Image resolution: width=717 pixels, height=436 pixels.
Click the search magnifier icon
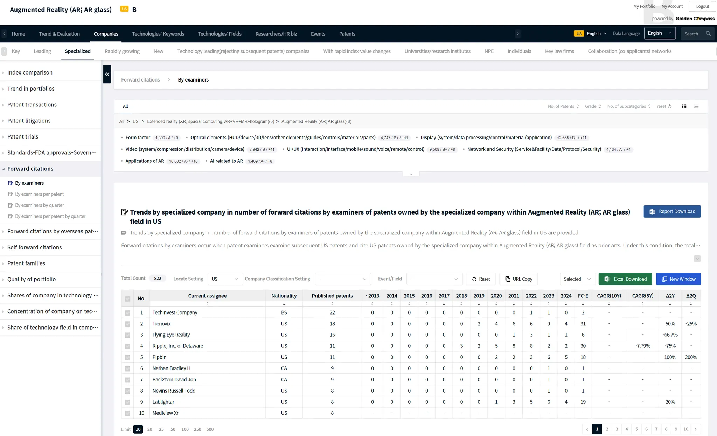pyautogui.click(x=708, y=34)
